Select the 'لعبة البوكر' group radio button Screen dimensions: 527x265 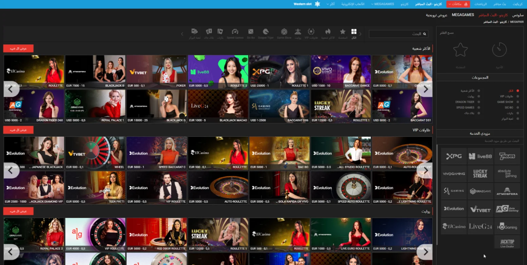click(517, 119)
